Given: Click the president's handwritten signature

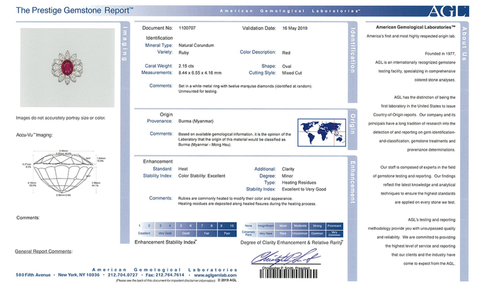Looking at the screenshot, I should (285, 257).
